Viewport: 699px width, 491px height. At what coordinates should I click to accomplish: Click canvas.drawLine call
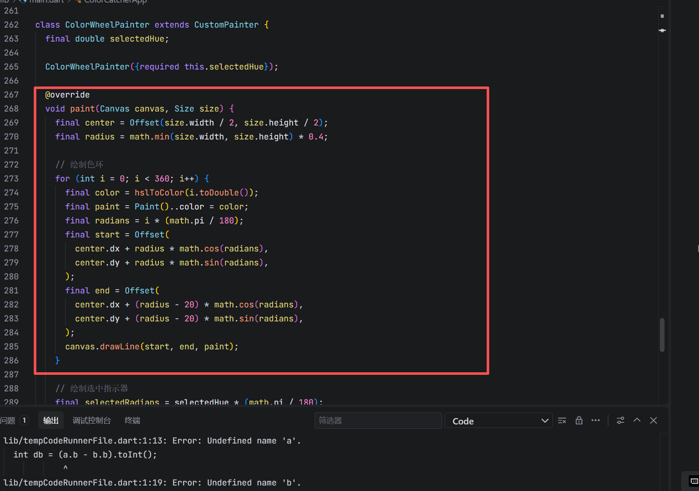pyautogui.click(x=102, y=346)
